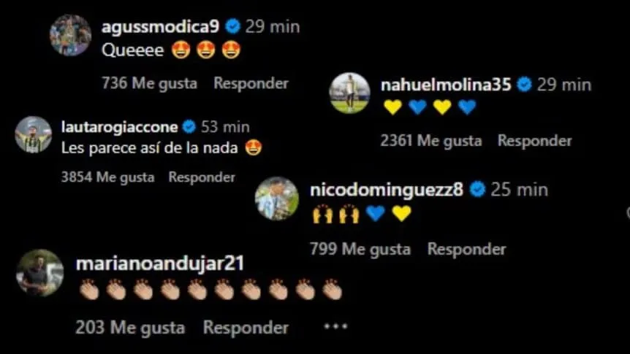Open nahuelmolina35 profile avatar
This screenshot has height=354, width=630.
(349, 93)
